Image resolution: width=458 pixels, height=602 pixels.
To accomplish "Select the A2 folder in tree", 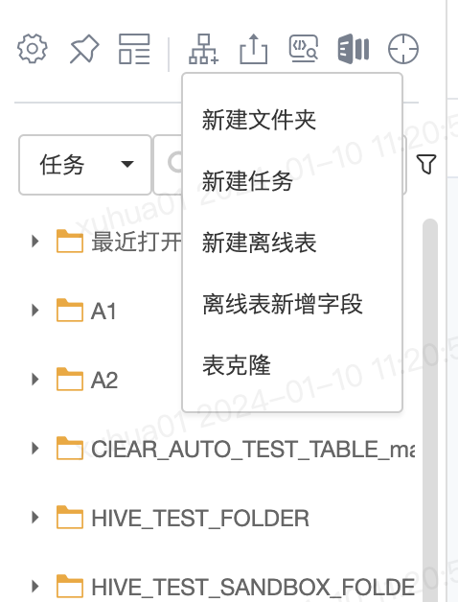I will click(x=104, y=381).
